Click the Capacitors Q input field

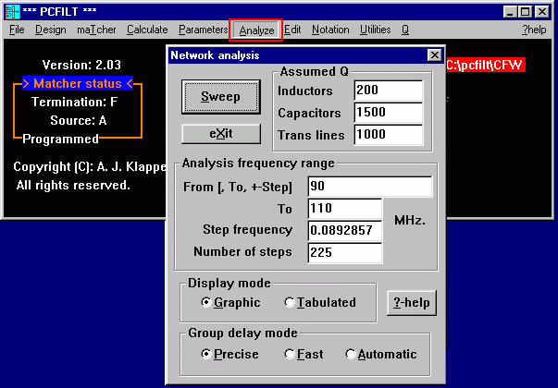click(388, 113)
